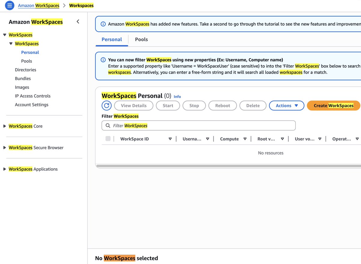Select all rows checkbox in table header

[x=108, y=139]
